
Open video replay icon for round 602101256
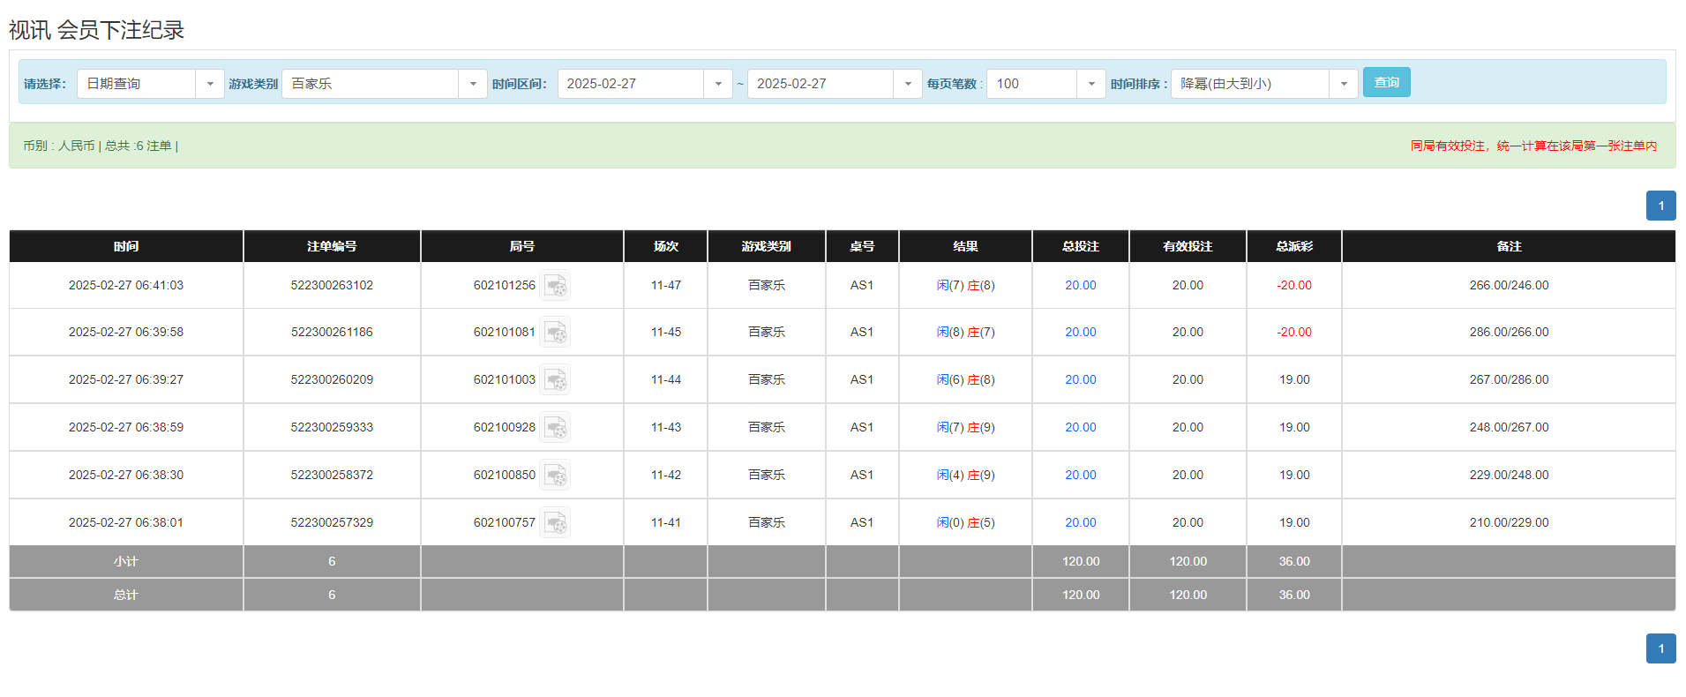point(555,286)
